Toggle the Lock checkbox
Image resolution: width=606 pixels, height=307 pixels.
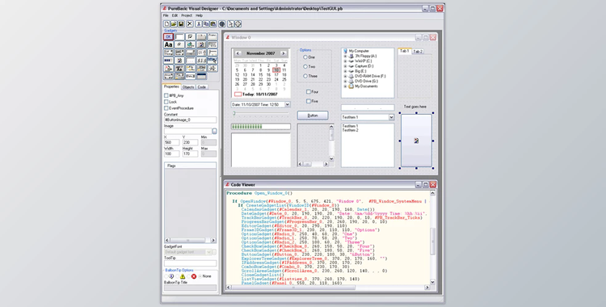(166, 102)
